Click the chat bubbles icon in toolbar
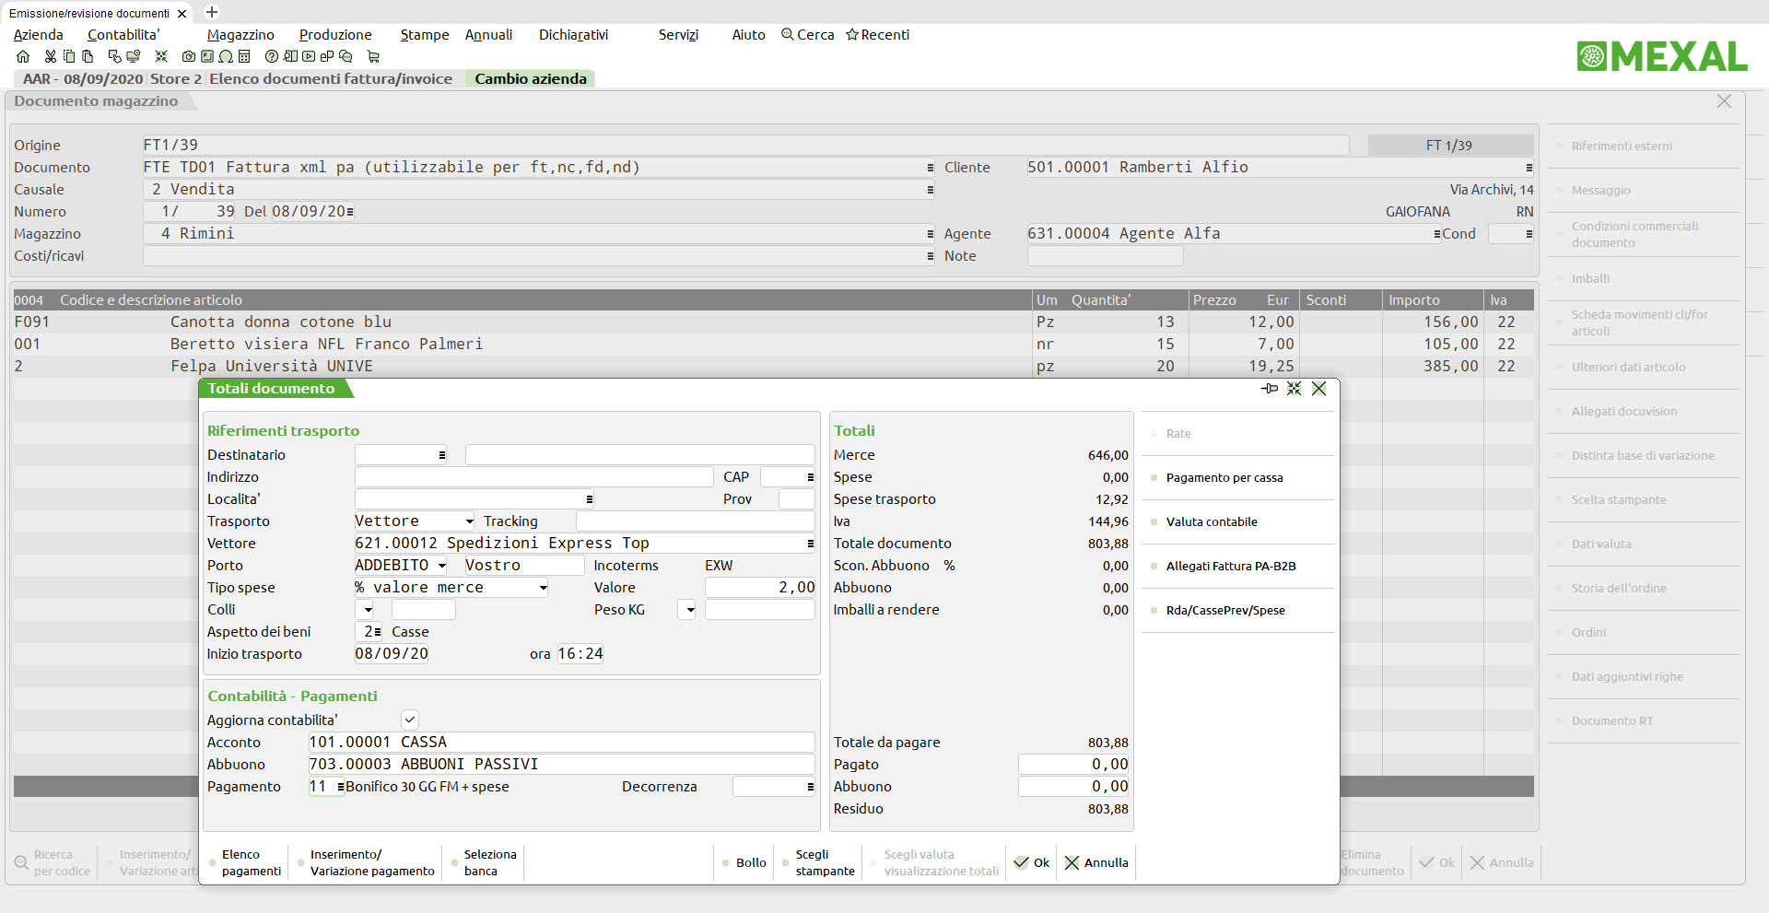The height and width of the screenshot is (913, 1769). point(346,56)
